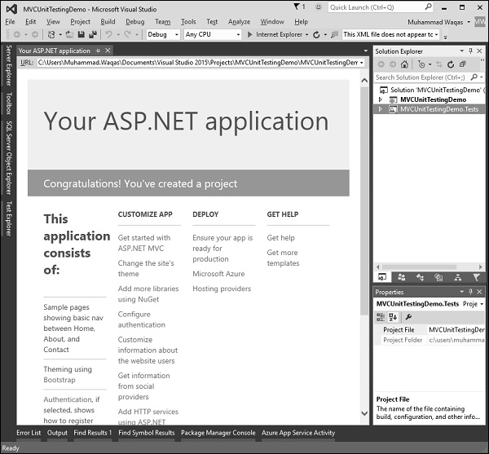Screen dimensions: 489x454
Task: Pin the Your ASP.NET application tab
Action: click(98, 51)
